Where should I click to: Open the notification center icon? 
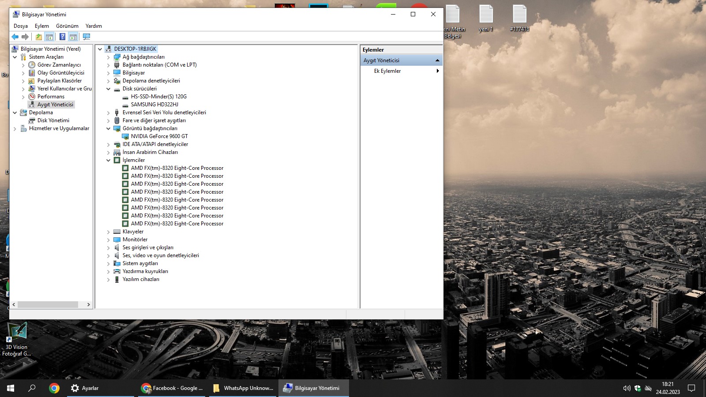[x=691, y=388]
